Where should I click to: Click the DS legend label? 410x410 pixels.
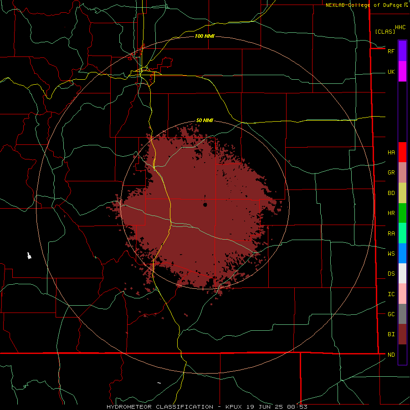pyautogui.click(x=391, y=274)
